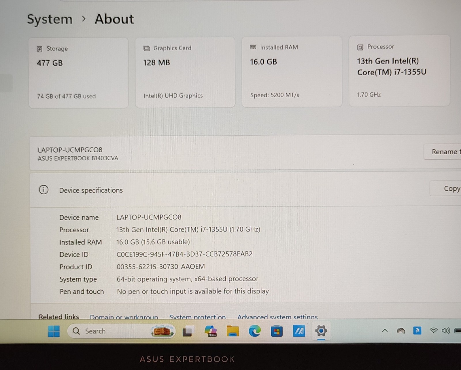Open the Windows Start menu
This screenshot has height=370, width=461.
click(54, 331)
